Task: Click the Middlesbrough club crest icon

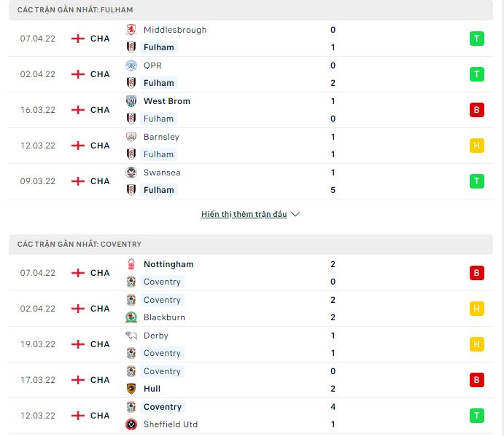Action: (x=131, y=30)
